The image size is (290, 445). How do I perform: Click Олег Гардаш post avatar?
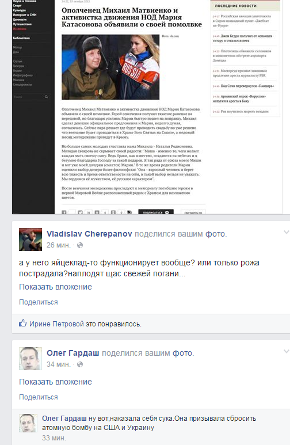[30, 359]
